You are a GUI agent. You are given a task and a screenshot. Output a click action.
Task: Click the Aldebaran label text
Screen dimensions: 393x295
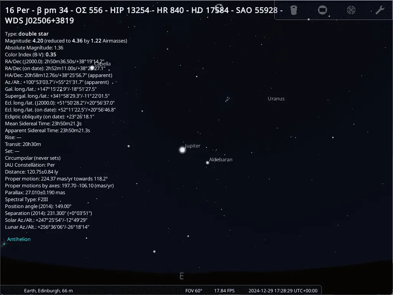221,160
